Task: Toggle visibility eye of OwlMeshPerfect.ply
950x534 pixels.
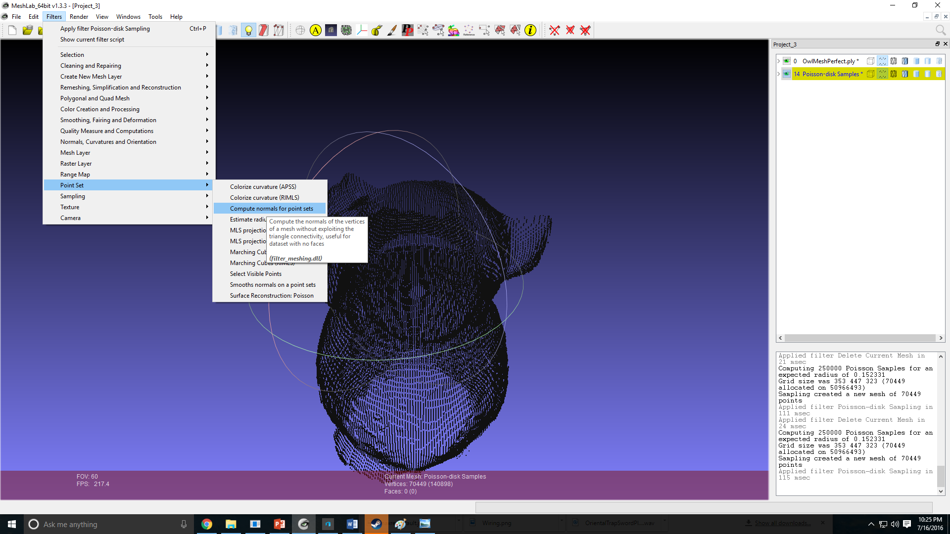Action: (787, 61)
